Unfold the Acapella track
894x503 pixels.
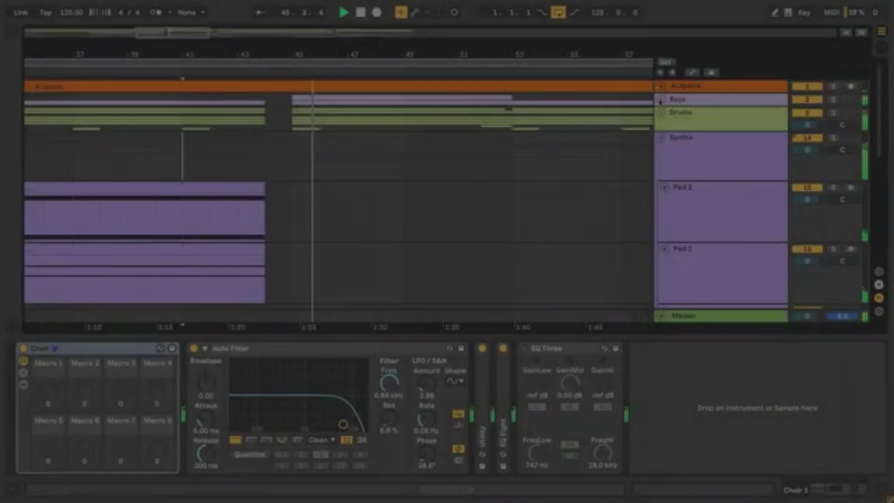[662, 86]
